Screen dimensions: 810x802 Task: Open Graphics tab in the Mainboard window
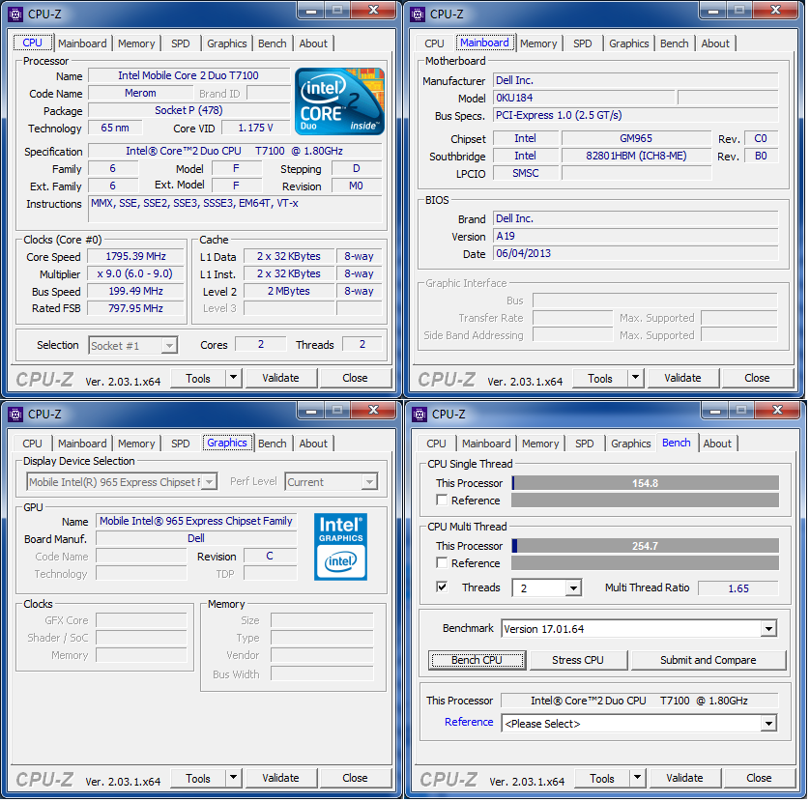pyautogui.click(x=628, y=43)
